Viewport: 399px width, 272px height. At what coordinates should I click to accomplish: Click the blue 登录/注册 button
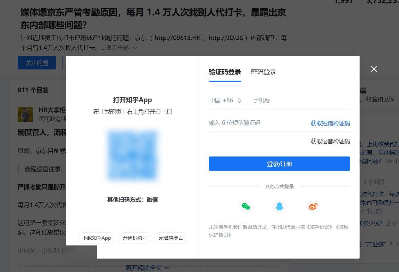[279, 164]
